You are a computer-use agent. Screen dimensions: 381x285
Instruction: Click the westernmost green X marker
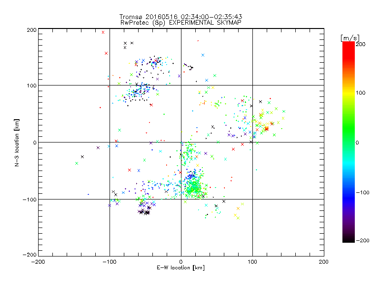[77, 163]
